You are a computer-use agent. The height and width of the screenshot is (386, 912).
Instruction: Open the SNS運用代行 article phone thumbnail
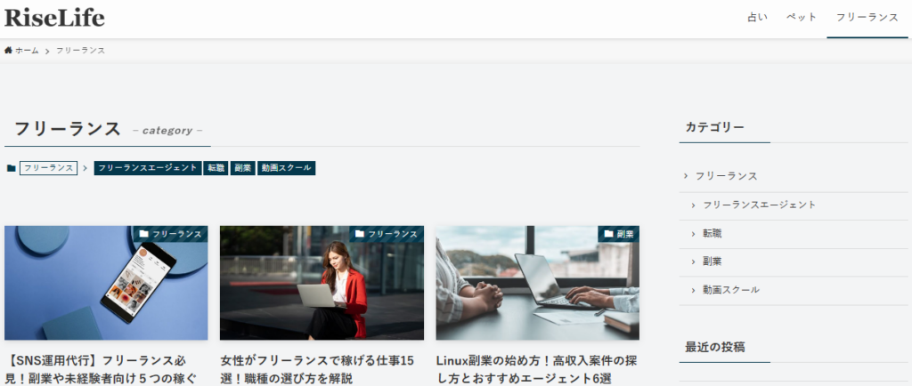(x=106, y=283)
